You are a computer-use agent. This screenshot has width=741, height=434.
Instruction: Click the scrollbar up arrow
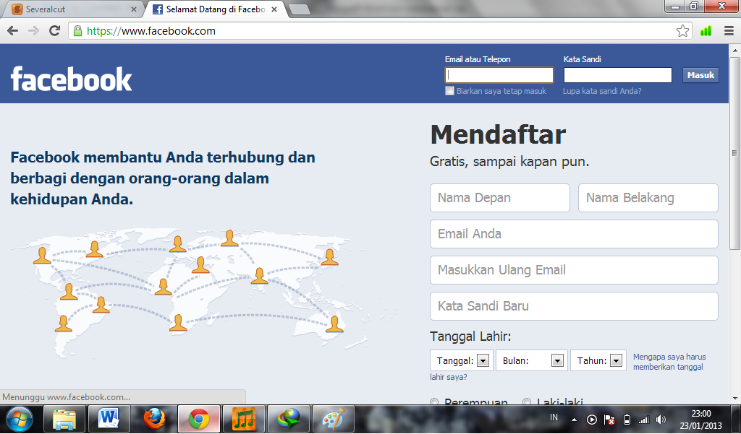(735, 50)
